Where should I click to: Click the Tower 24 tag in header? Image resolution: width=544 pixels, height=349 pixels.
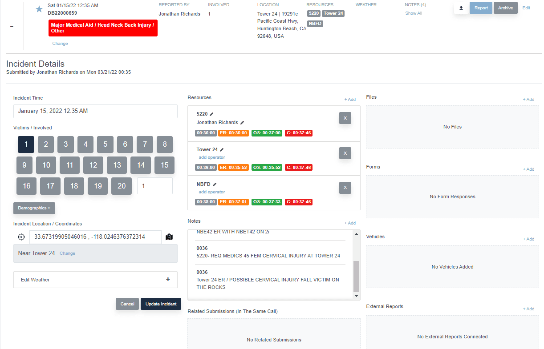[333, 13]
